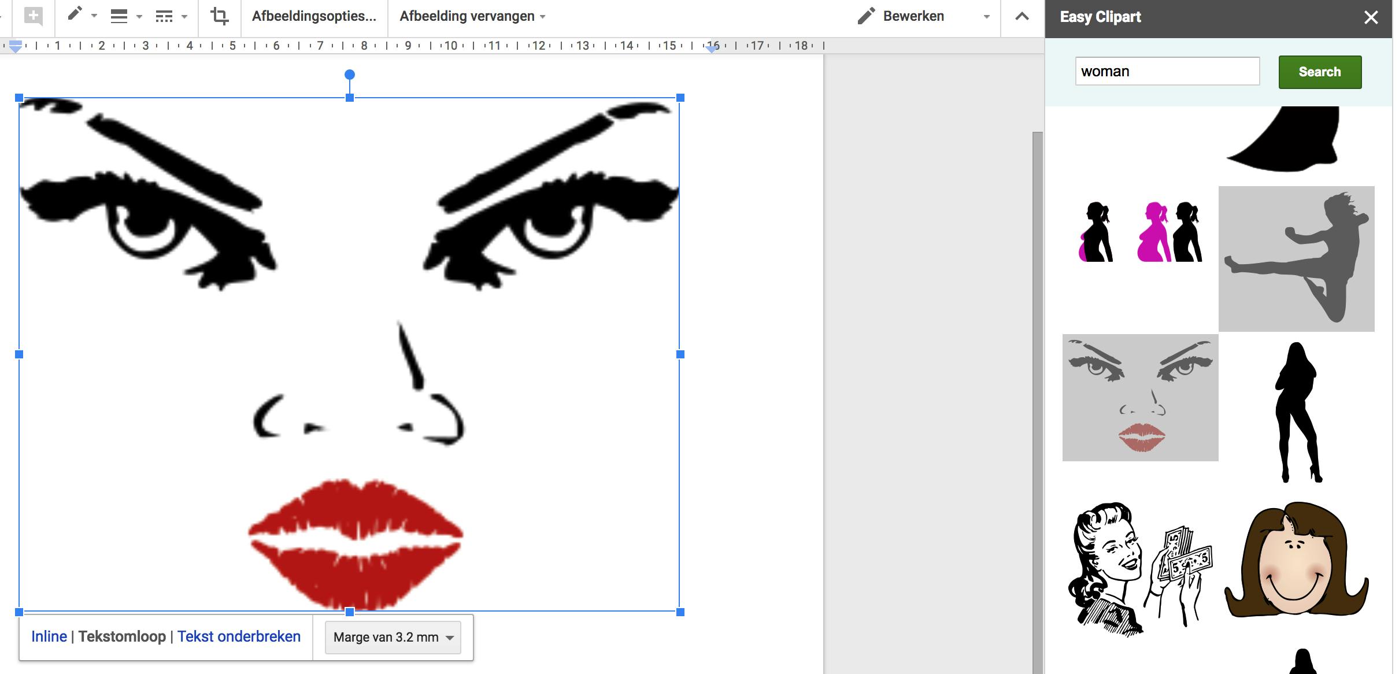Select the border color pencil icon
1399x674 pixels.
point(75,14)
